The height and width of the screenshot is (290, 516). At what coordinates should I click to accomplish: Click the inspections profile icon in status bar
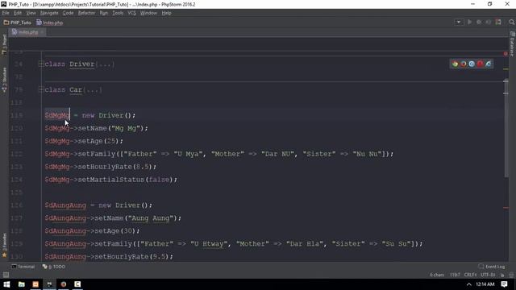511,275
